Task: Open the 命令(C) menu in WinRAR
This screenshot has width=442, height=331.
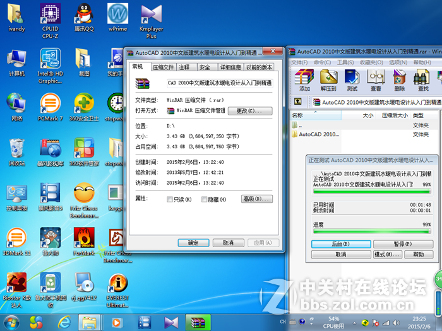Action: [322, 62]
